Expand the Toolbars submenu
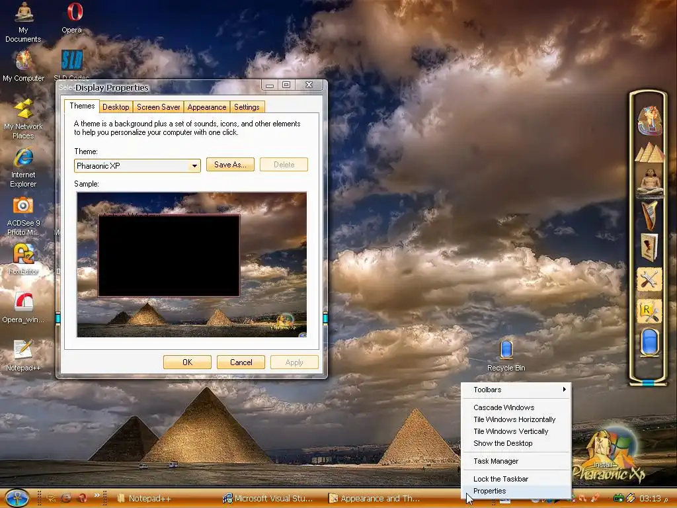The width and height of the screenshot is (677, 508). [516, 390]
